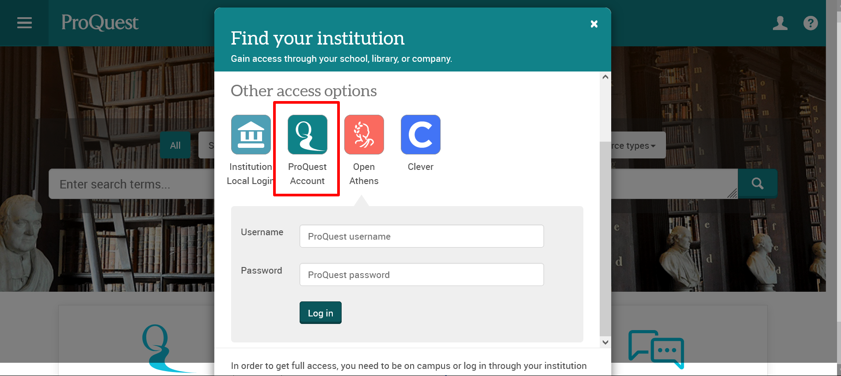This screenshot has height=376, width=841.
Task: Close the Find your institution dialog
Action: pyautogui.click(x=594, y=24)
